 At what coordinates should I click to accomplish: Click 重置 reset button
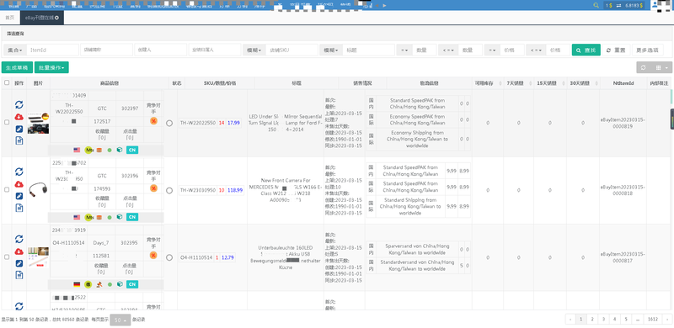[x=616, y=50]
